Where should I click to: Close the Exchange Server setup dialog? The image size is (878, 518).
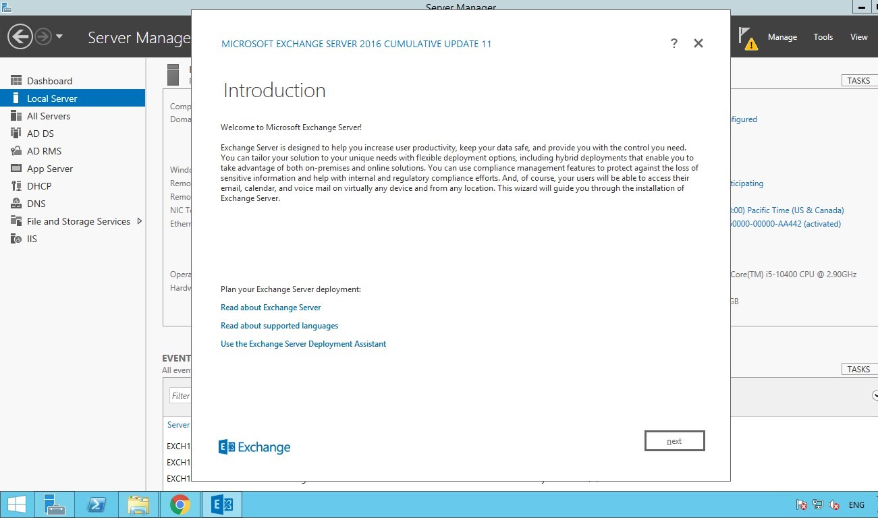point(698,43)
